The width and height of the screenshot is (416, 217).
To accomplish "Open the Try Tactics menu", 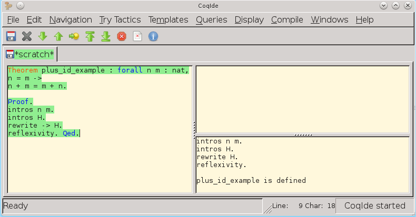I will 120,20.
